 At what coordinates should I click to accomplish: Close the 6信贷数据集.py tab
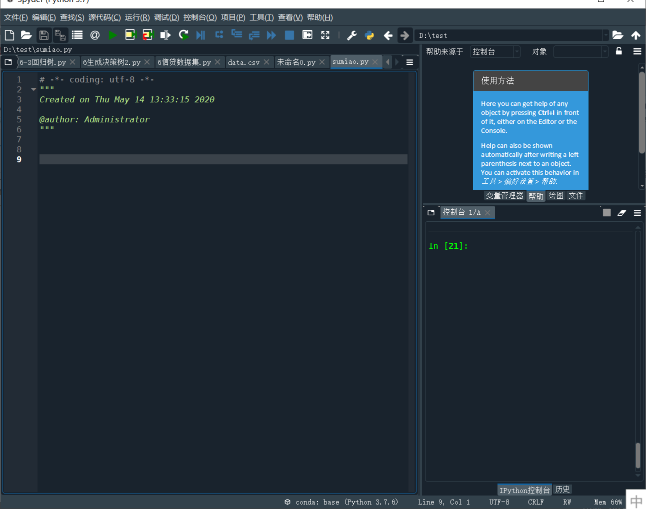tap(217, 62)
